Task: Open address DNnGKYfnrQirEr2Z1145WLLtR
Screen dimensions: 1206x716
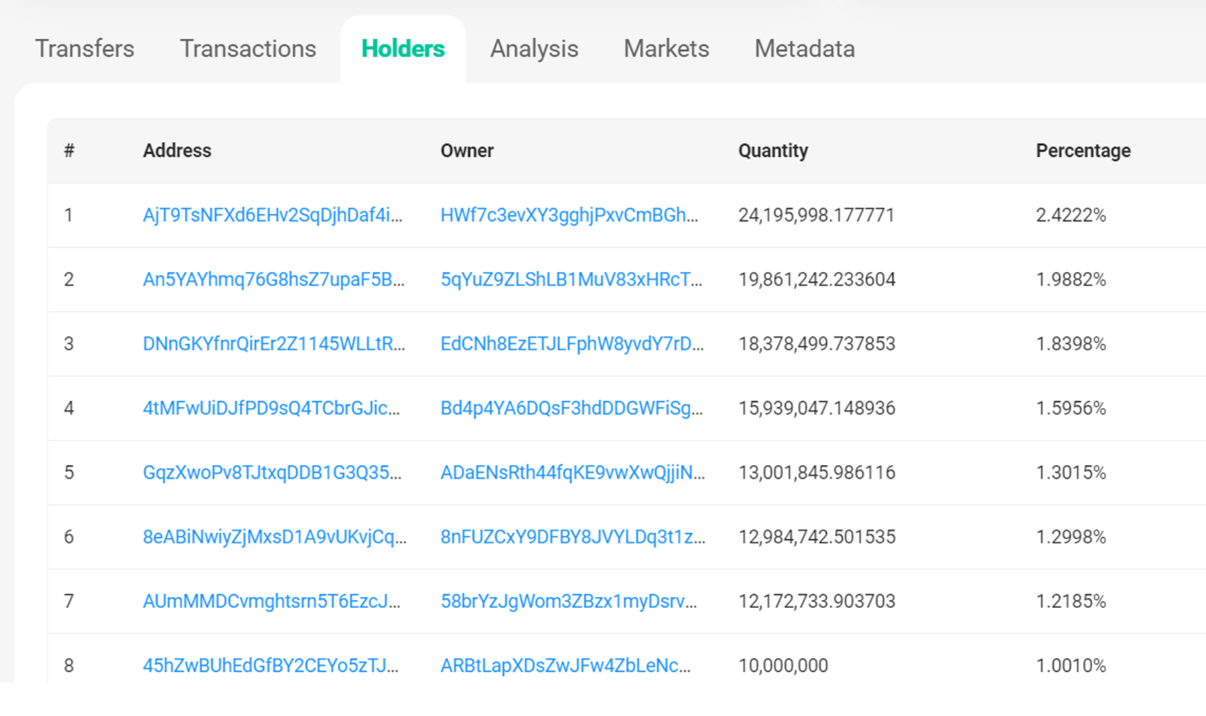Action: pos(273,344)
